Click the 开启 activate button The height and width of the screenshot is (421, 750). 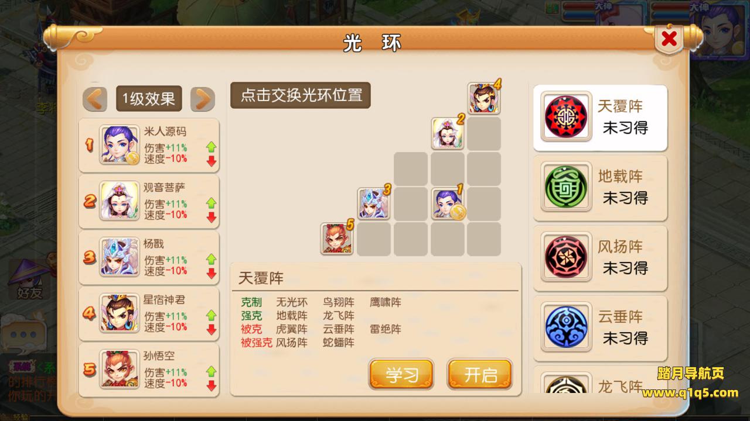pyautogui.click(x=480, y=375)
